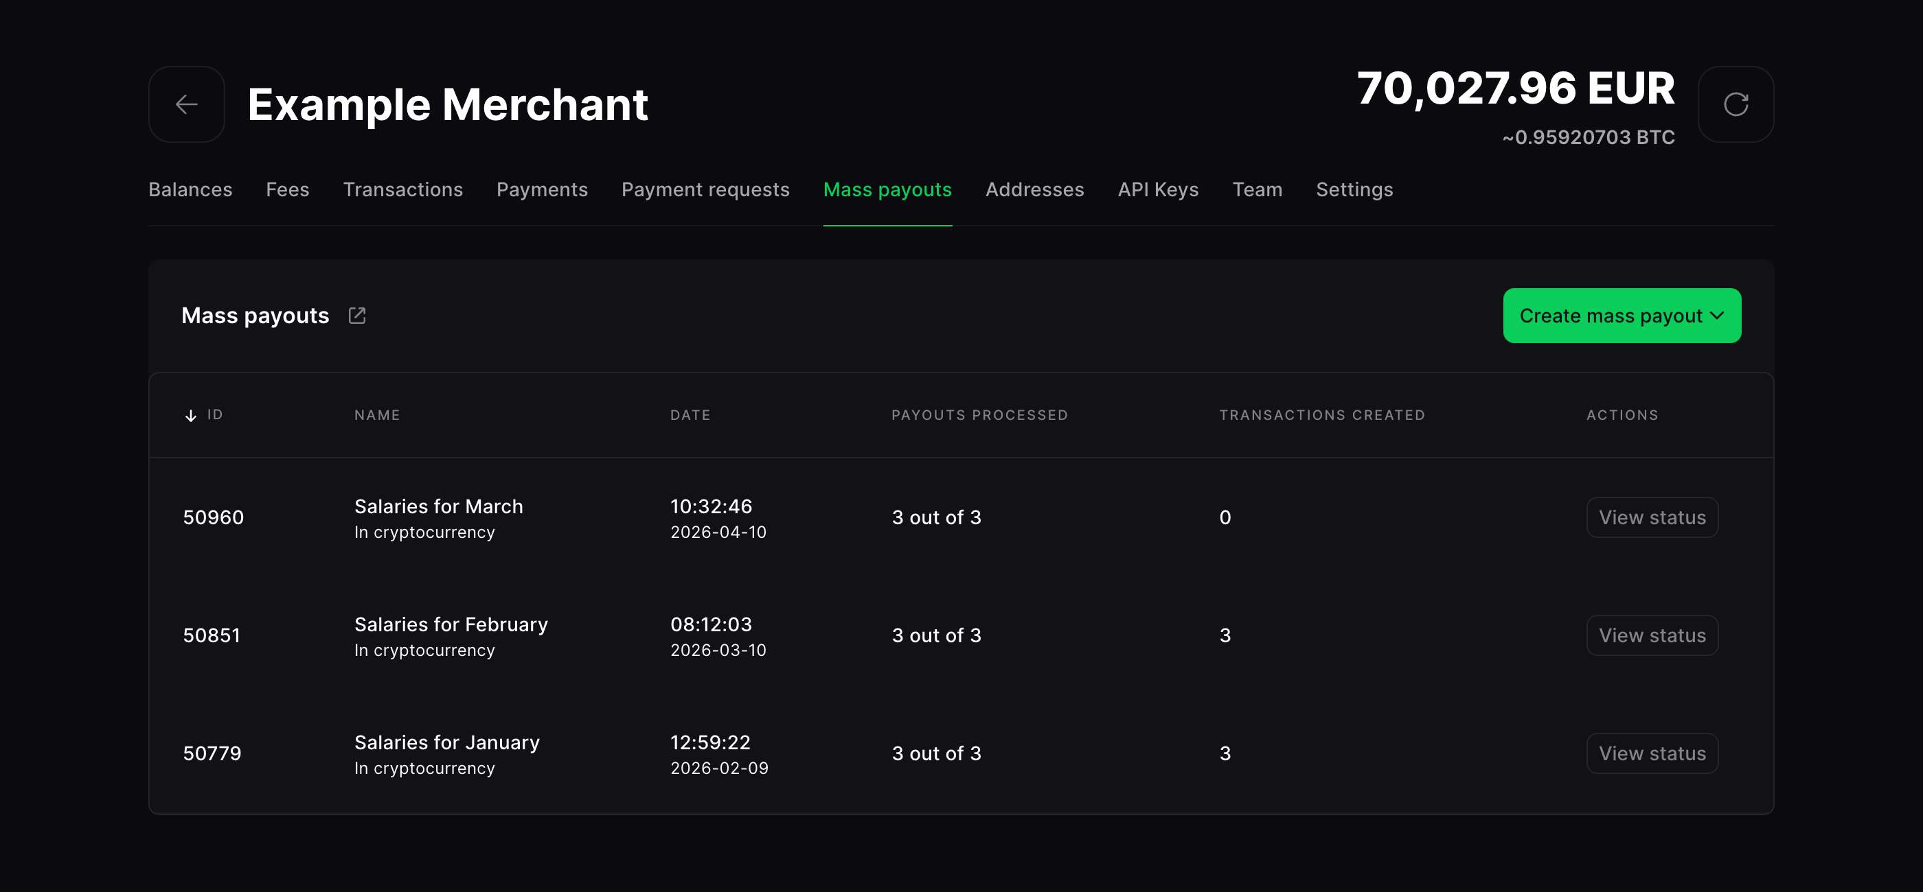Click the 12:59:22 timestamp

pyautogui.click(x=710, y=742)
